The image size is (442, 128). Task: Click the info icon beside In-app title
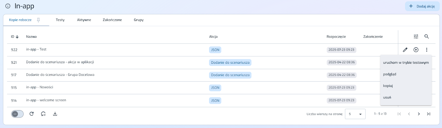8,6
